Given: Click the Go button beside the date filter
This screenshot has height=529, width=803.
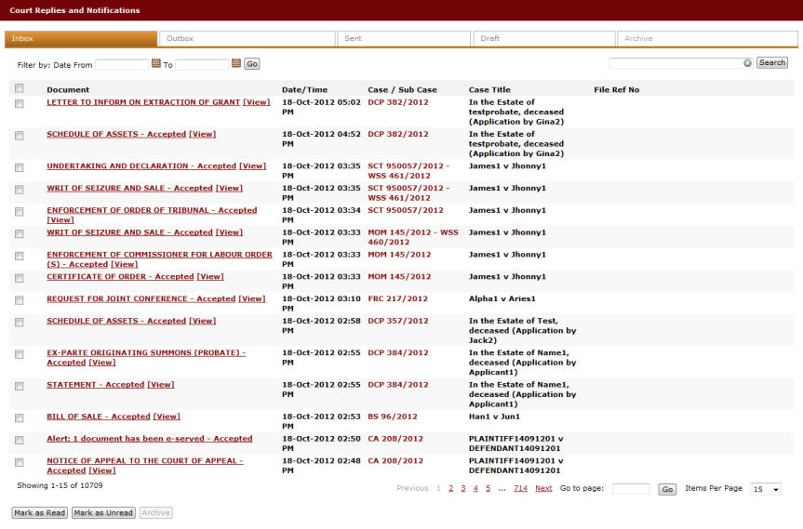Looking at the screenshot, I should [252, 64].
